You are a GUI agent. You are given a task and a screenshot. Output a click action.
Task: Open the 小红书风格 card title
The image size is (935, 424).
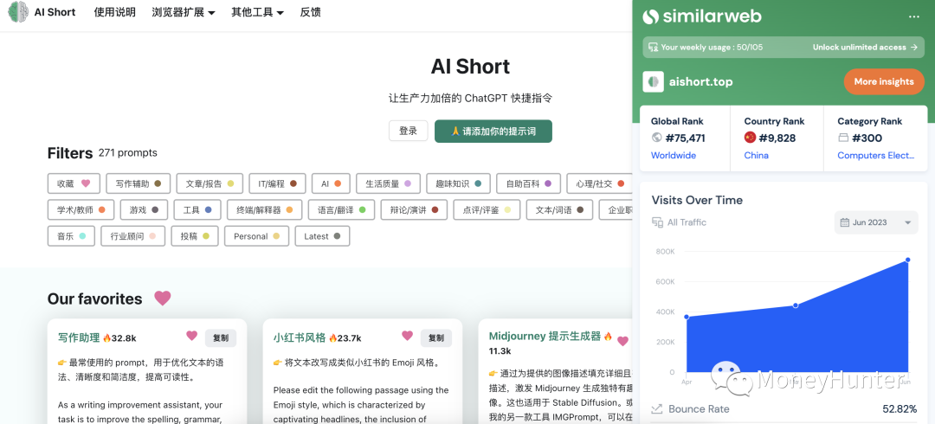point(300,337)
